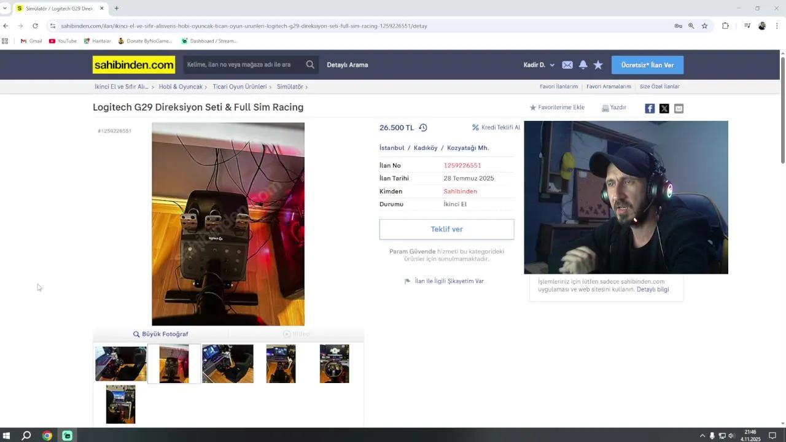Viewport: 786px width, 442px height.
Task: Open Kredi Teklifi Al link
Action: point(496,128)
